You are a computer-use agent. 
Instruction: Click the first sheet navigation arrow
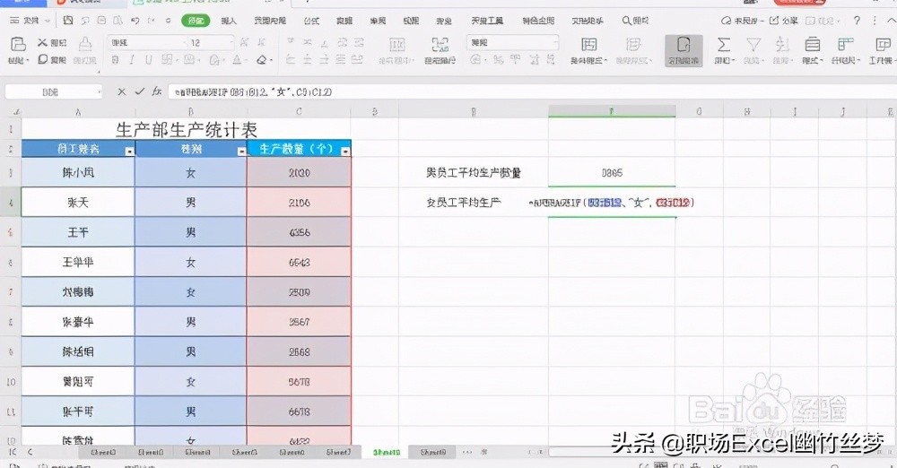coord(12,452)
